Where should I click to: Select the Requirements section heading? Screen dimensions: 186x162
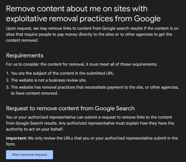point(25,55)
